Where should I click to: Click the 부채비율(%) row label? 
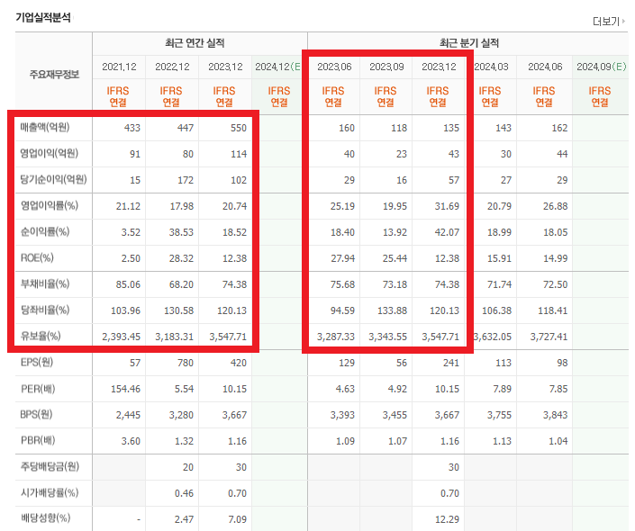[x=45, y=284]
